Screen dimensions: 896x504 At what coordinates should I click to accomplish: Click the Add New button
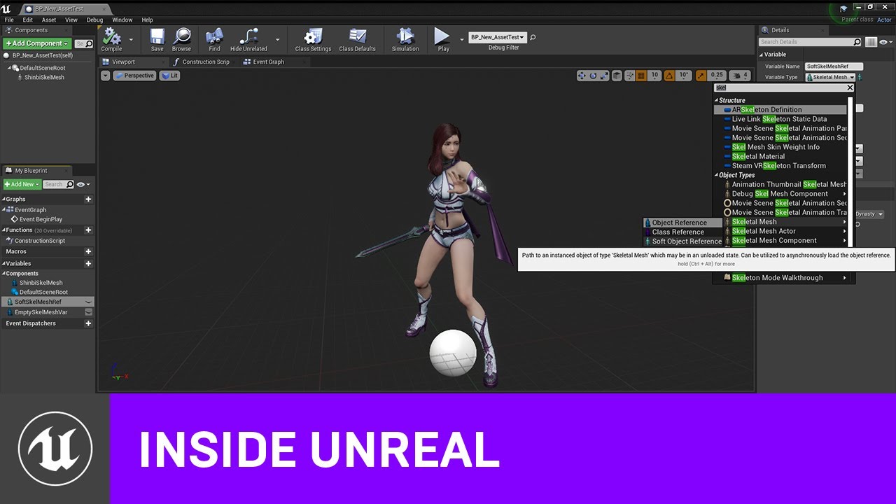[22, 185]
